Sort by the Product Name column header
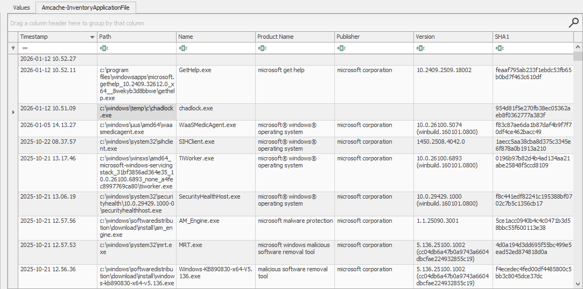The width and height of the screenshot is (583, 289). pos(295,37)
